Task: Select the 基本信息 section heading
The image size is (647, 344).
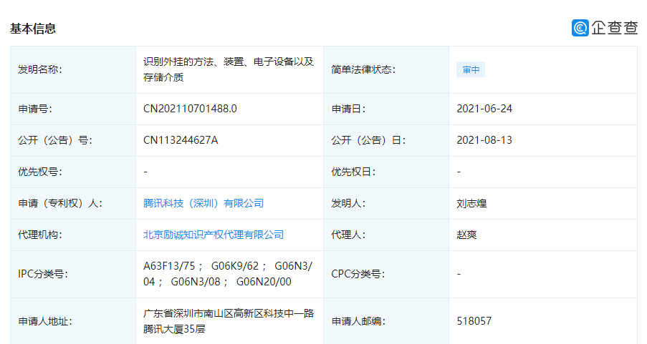Action: 33,29
